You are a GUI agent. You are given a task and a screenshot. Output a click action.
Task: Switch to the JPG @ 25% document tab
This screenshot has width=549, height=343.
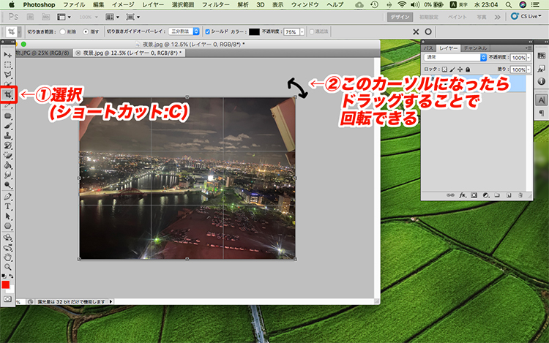[x=42, y=53]
